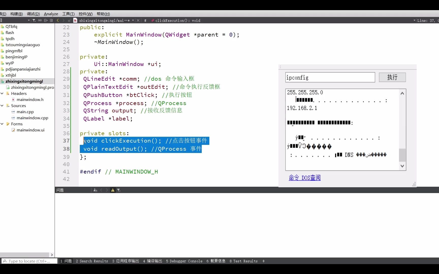Switch to the 4 编译输出 tab

tap(152, 261)
